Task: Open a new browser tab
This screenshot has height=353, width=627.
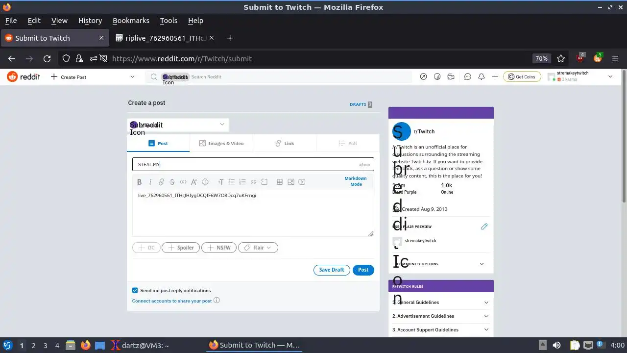Action: click(x=230, y=38)
